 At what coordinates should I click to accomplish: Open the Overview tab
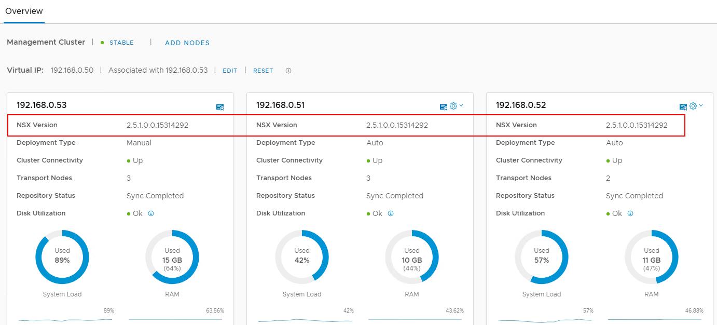coord(24,11)
